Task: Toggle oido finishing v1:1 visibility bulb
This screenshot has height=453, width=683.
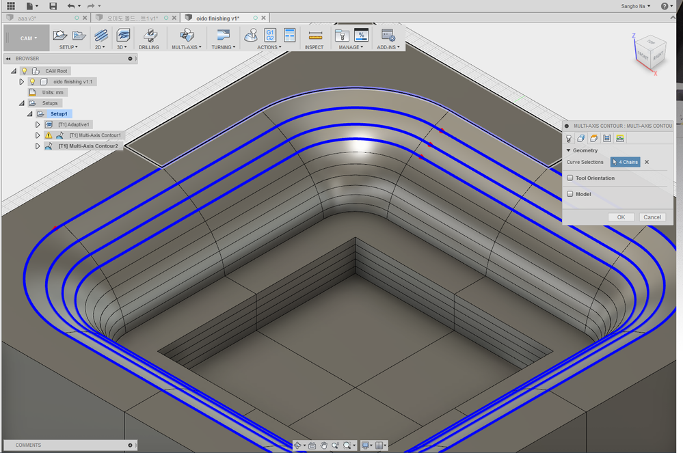Action: [32, 82]
